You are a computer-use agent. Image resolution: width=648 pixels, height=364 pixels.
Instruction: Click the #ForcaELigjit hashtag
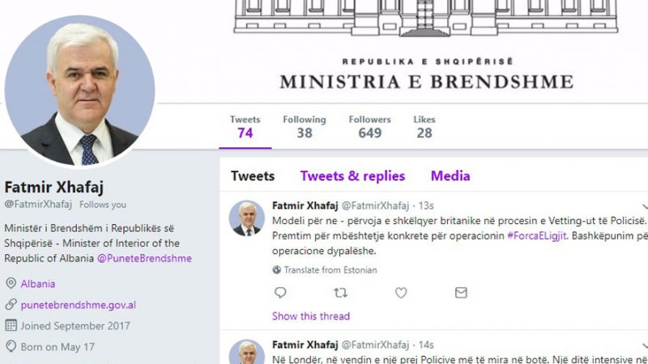tap(537, 235)
